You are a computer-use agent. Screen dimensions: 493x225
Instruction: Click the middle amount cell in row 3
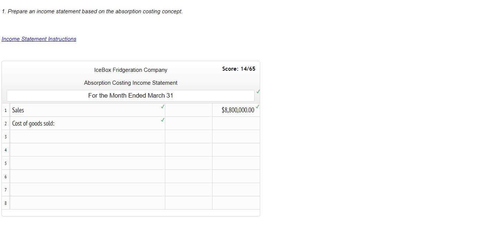click(189, 136)
